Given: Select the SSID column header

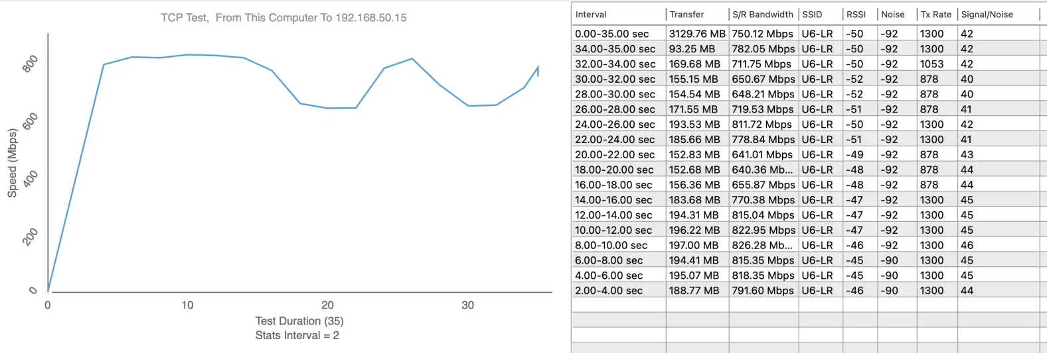Looking at the screenshot, I should point(811,15).
